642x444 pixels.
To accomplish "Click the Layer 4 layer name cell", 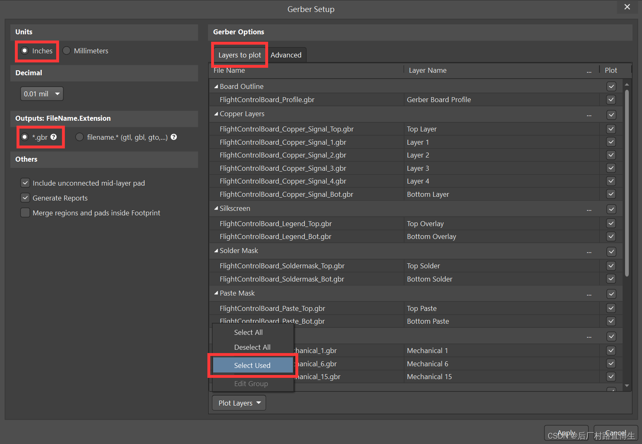I will (502, 181).
